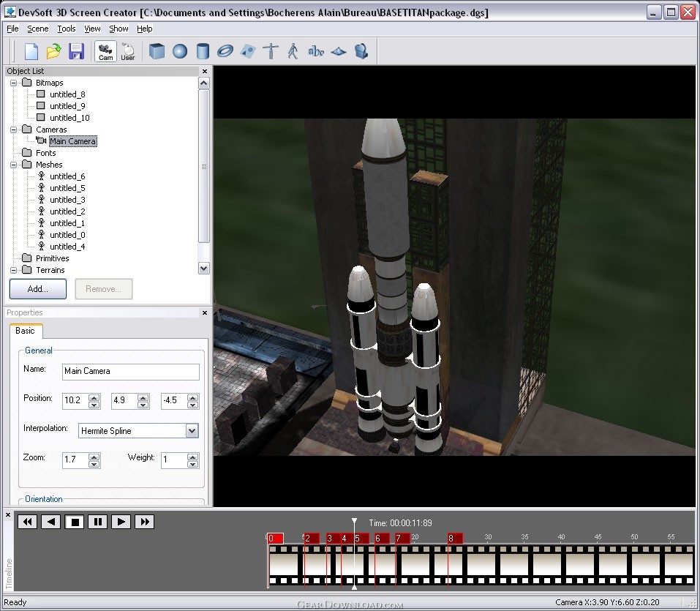Open the View menu
The height and width of the screenshot is (611, 700).
(92, 29)
